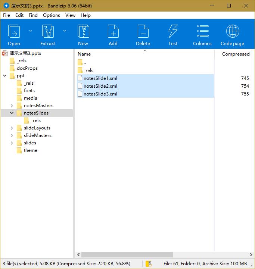Screen dimensions: 255x269
Task: Click the status bar archive icon
Action: point(148,264)
